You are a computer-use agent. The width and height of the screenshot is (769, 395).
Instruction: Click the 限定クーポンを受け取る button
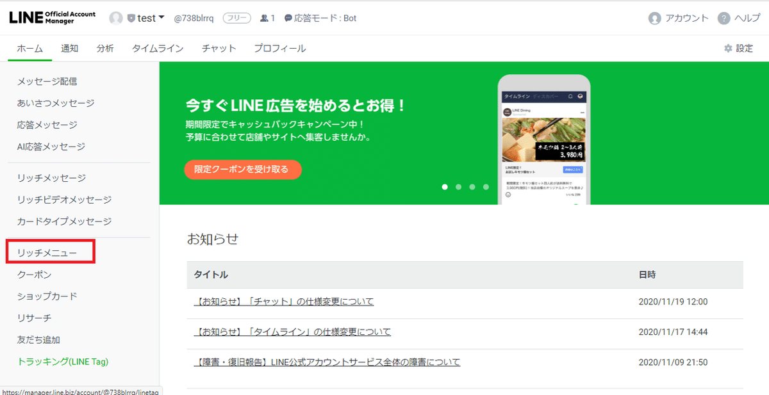coord(243,170)
